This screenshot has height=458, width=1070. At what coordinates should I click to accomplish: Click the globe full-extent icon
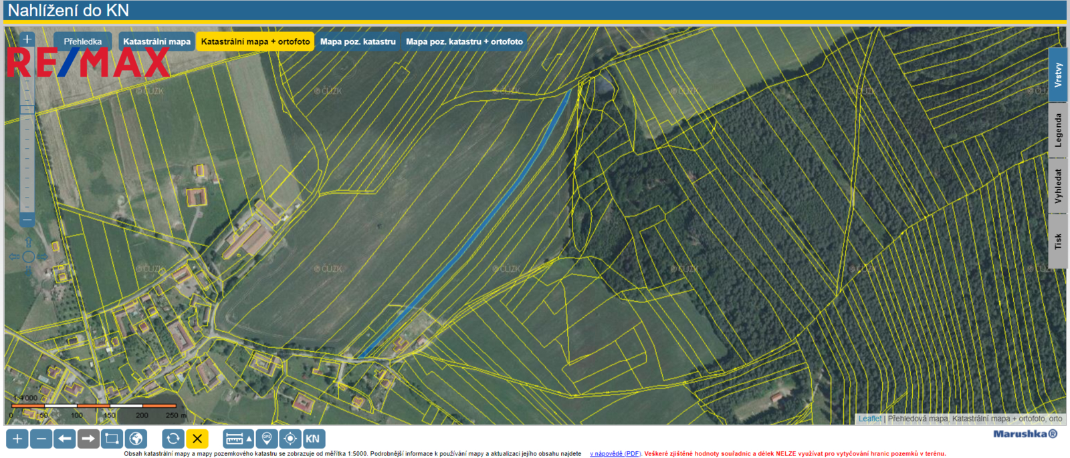point(136,439)
